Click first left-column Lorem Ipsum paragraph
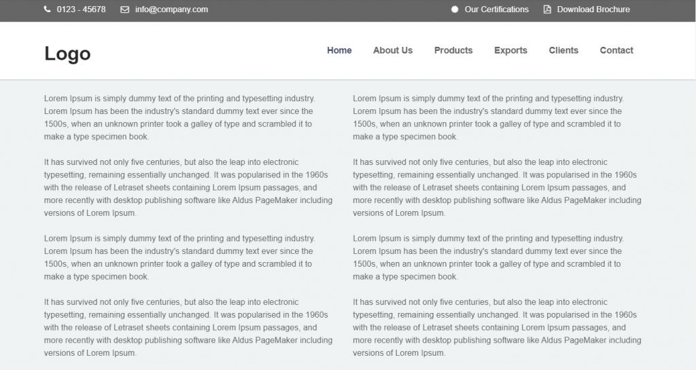The image size is (696, 370). [x=179, y=117]
